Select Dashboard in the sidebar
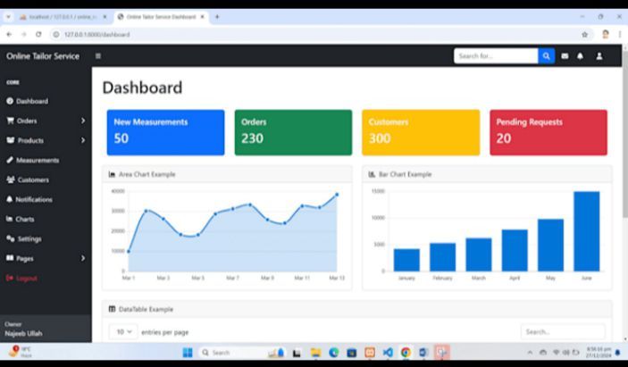The width and height of the screenshot is (628, 367). click(x=31, y=101)
